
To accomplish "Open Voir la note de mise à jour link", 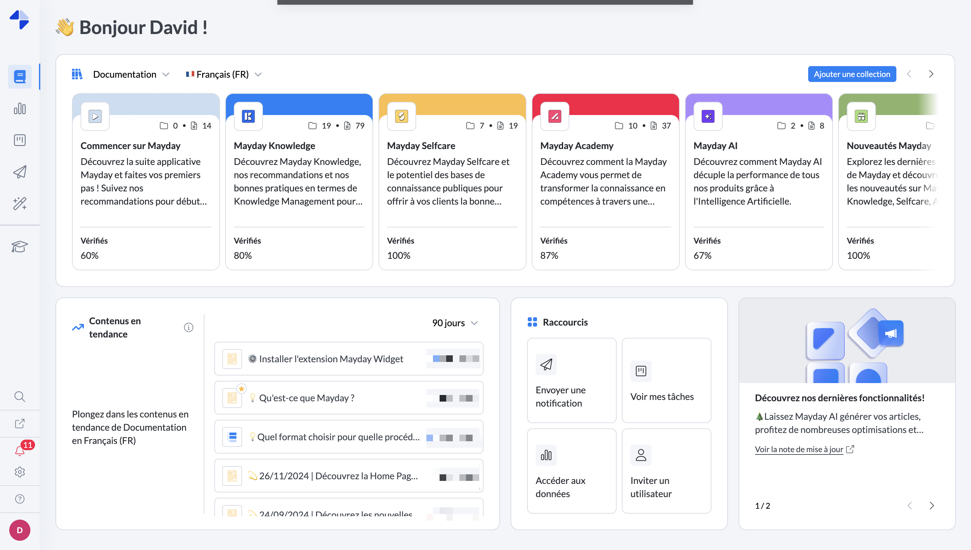I will [799, 449].
